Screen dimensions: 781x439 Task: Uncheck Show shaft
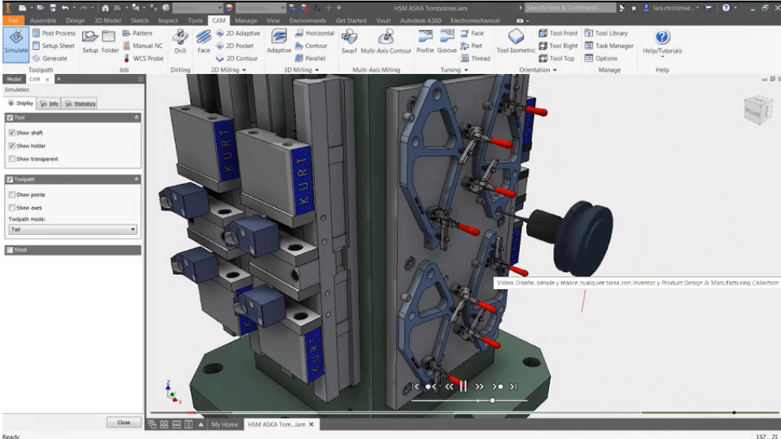pyautogui.click(x=12, y=133)
